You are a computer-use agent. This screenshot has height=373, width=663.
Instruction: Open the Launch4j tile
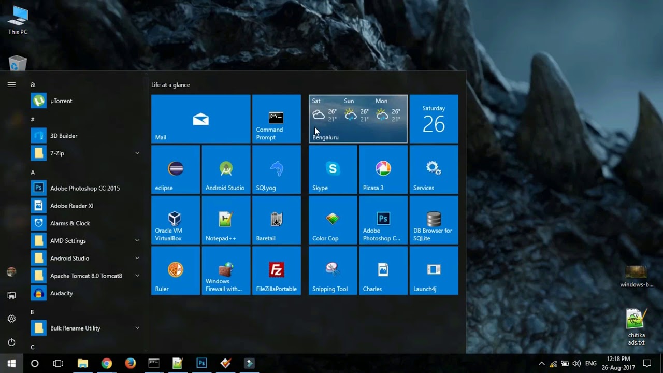pos(434,270)
